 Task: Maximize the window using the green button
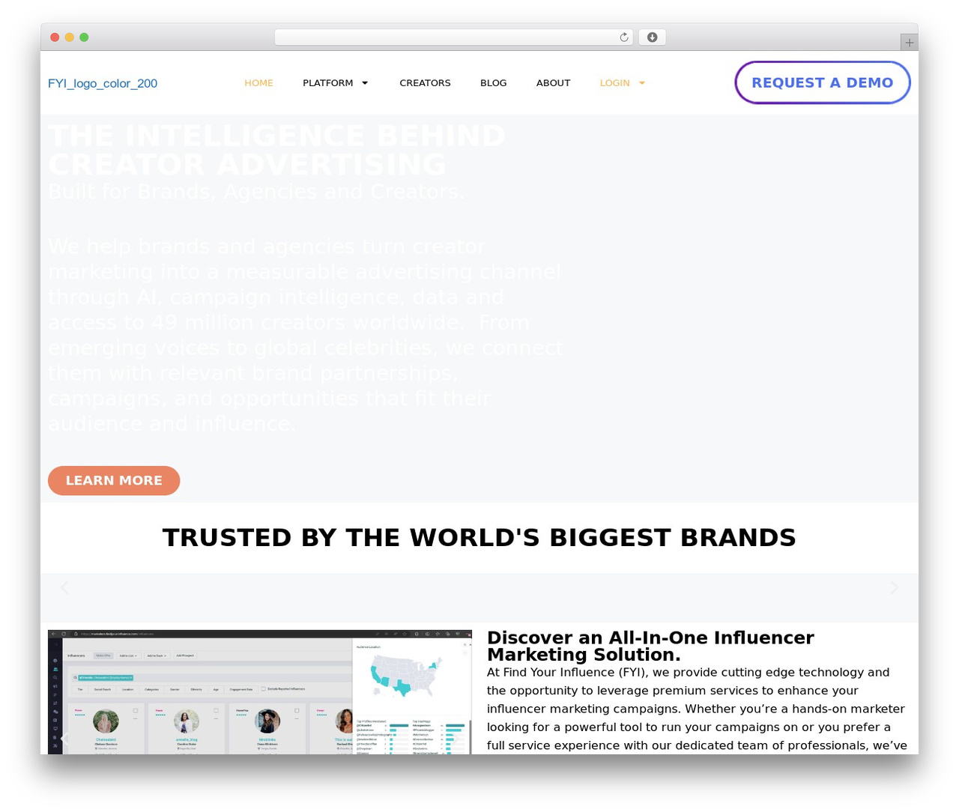(x=84, y=37)
